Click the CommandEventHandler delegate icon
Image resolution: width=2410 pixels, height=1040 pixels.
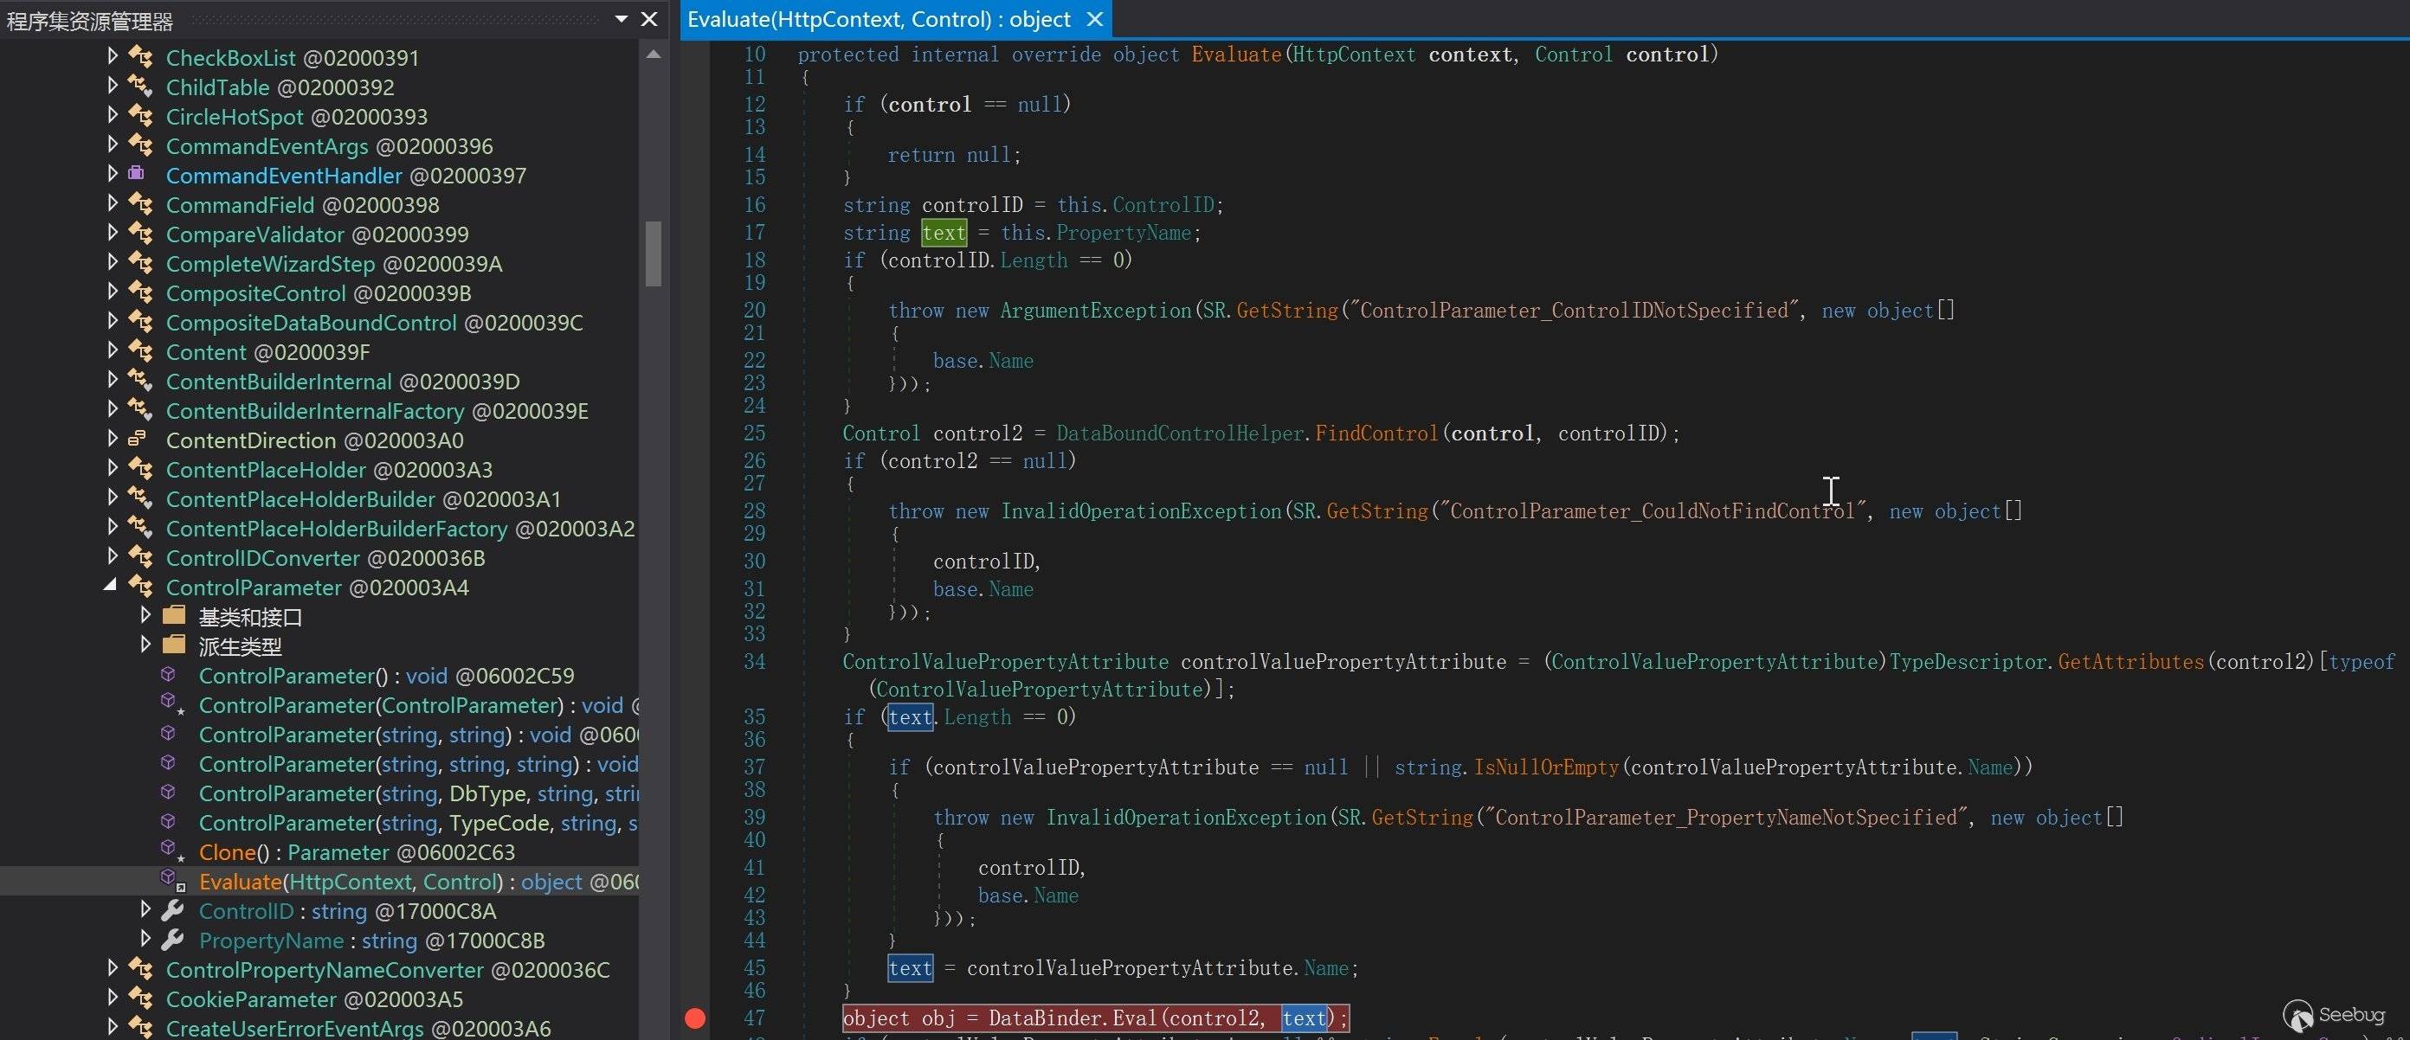point(138,174)
